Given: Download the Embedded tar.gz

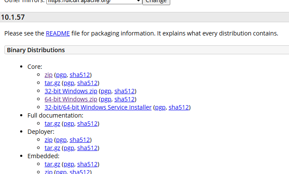Looking at the screenshot, I should click(52, 164).
